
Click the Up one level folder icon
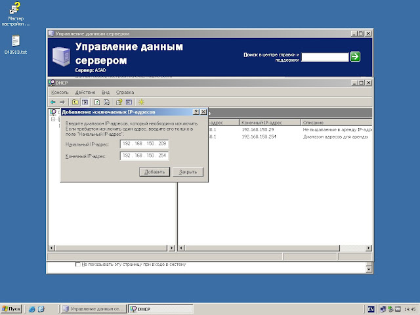point(75,102)
